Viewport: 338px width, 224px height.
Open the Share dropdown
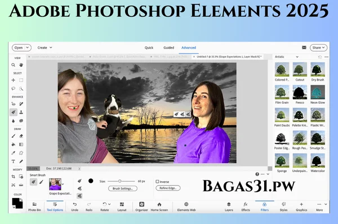coord(319,47)
